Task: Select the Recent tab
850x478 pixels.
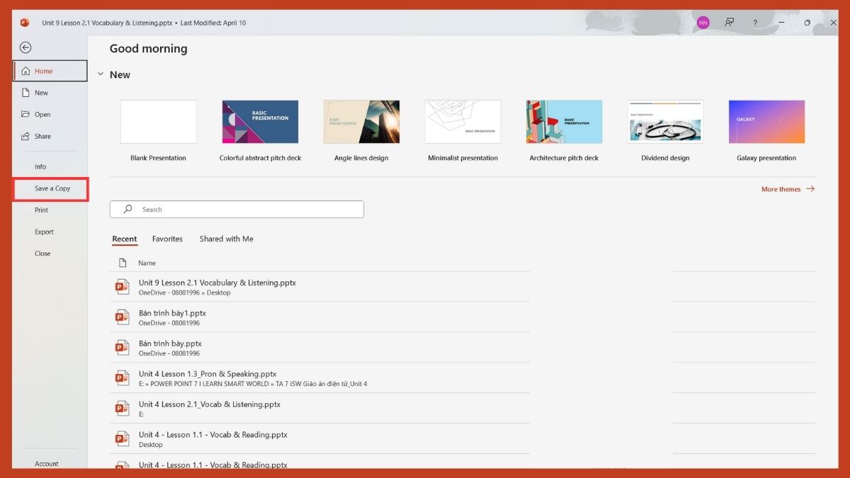Action: click(125, 239)
